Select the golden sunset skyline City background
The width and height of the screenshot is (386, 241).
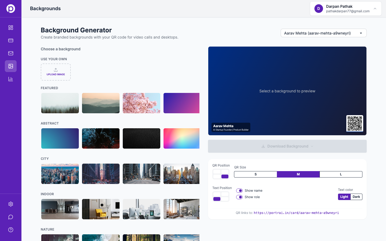click(x=181, y=174)
